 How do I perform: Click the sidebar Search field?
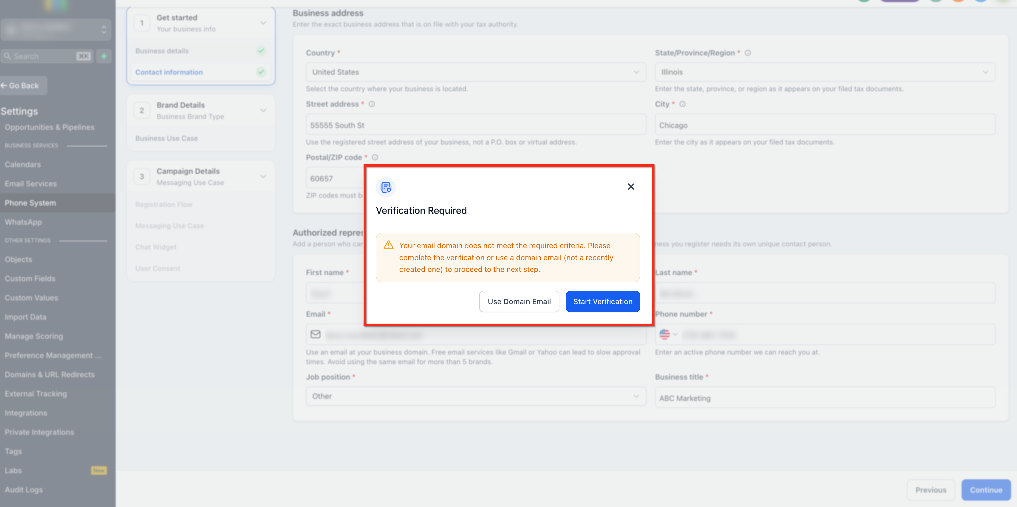(47, 56)
